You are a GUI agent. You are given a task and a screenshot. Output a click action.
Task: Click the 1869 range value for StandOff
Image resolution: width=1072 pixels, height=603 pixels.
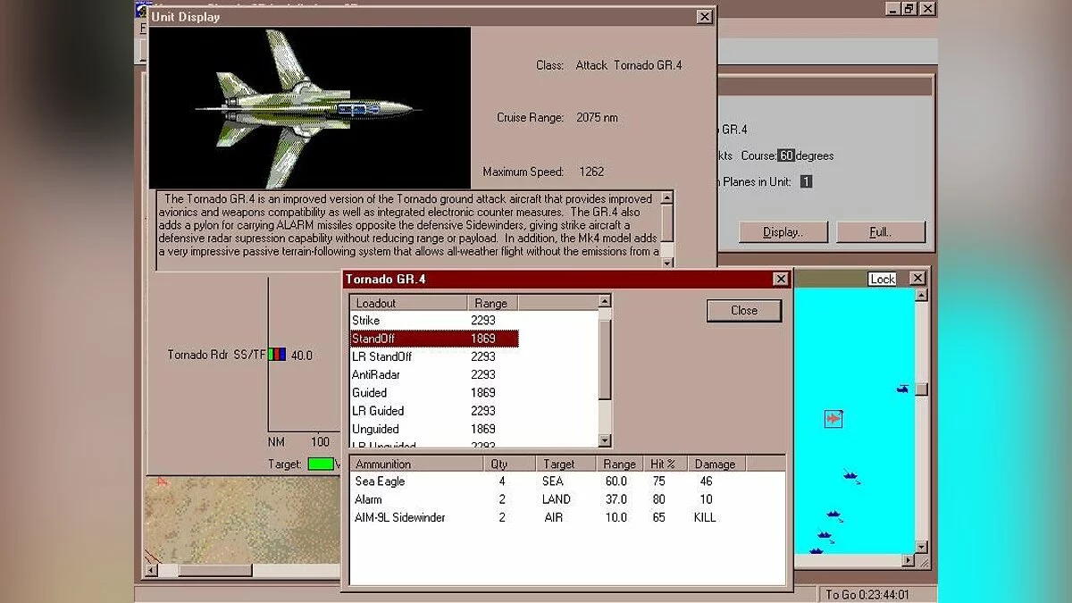482,339
